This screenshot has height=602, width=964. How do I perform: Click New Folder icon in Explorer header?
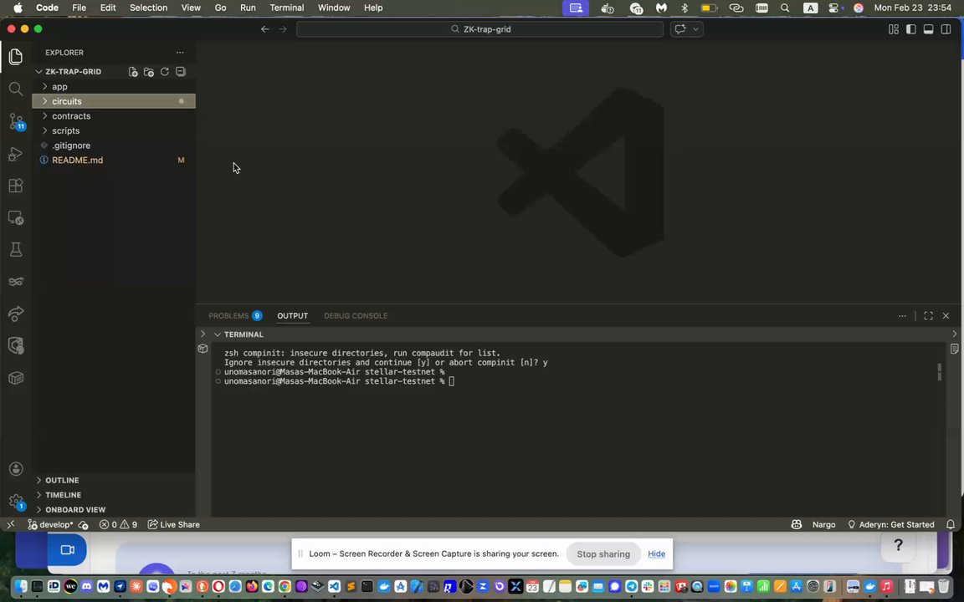149,72
